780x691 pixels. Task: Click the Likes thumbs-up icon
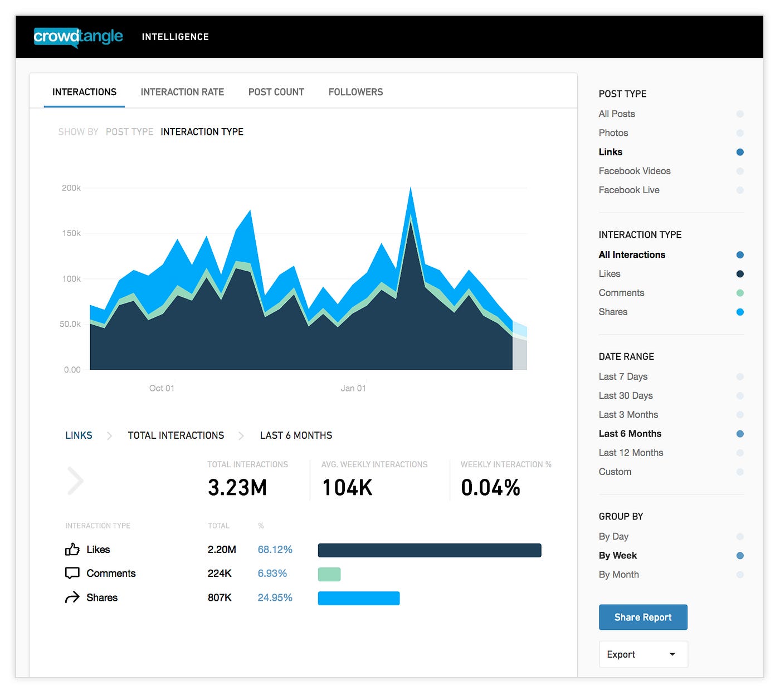pyautogui.click(x=72, y=550)
